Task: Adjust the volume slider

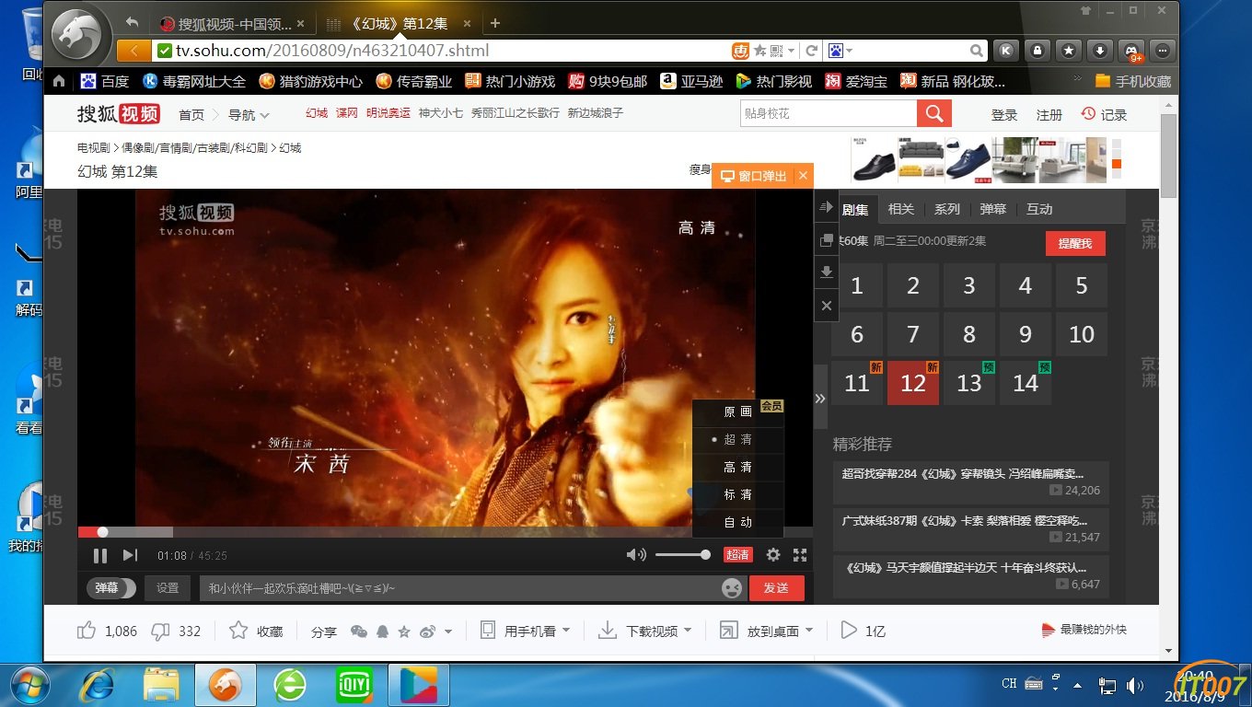Action: coord(682,555)
